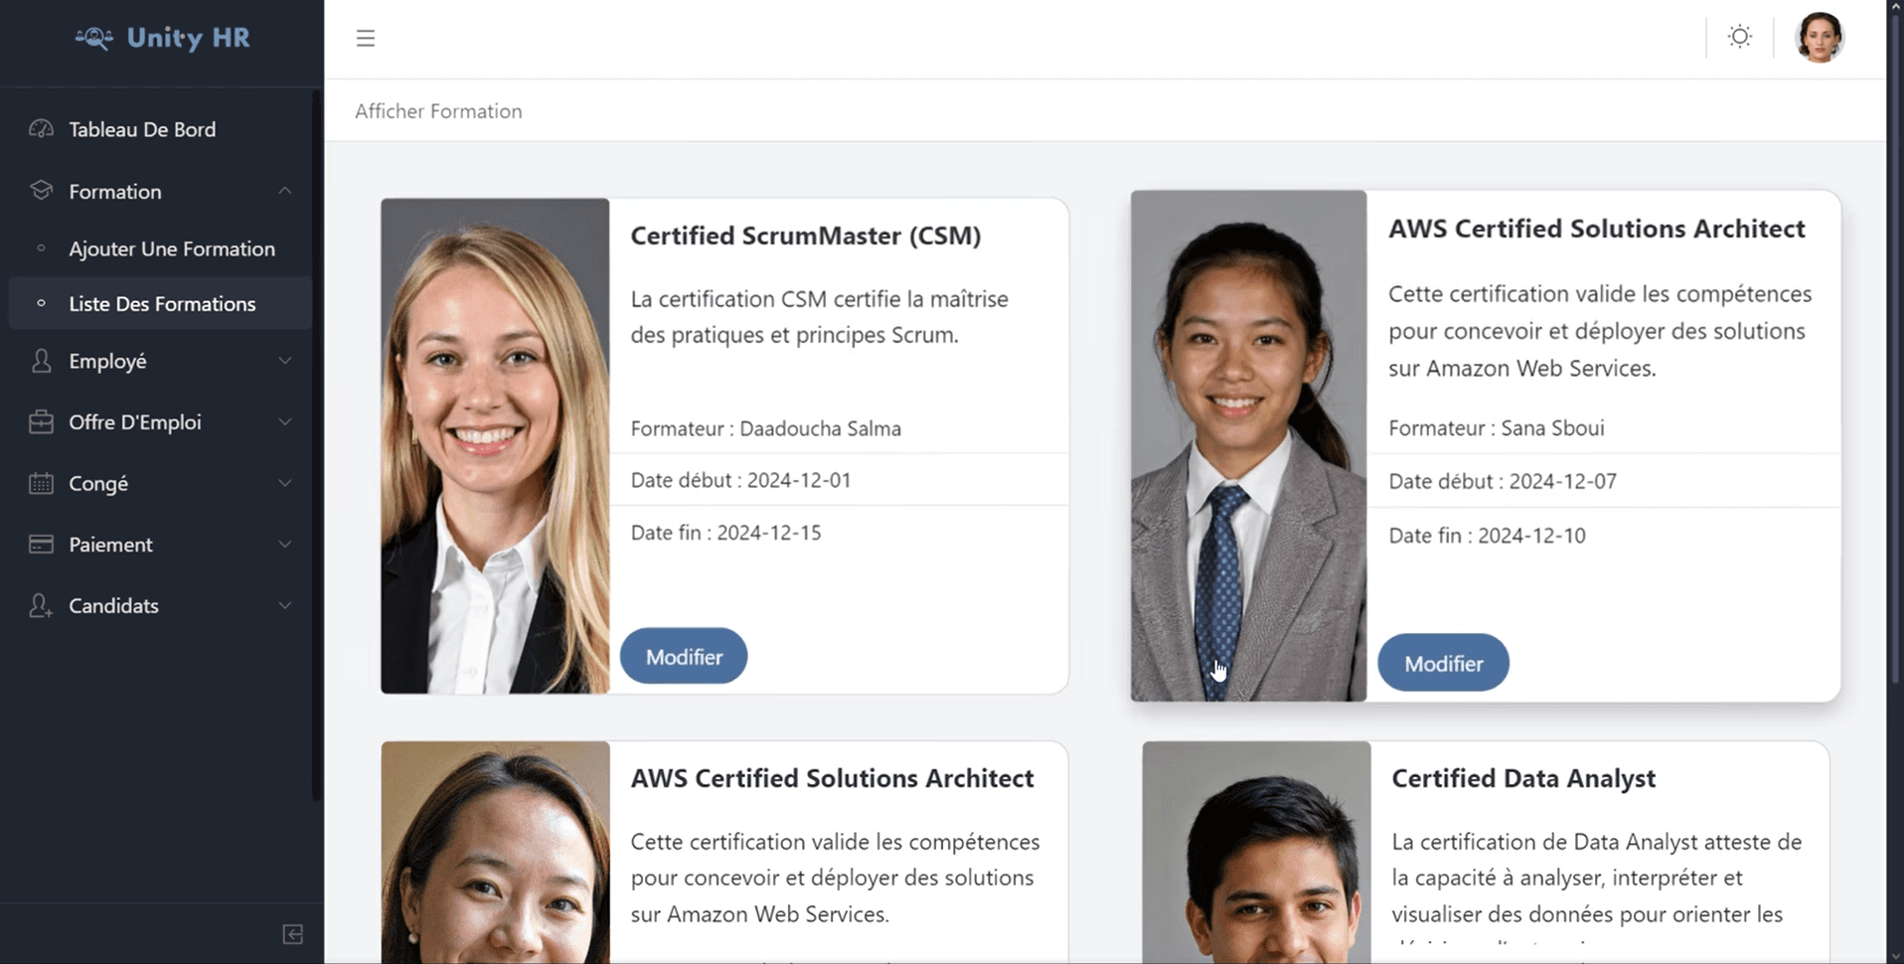This screenshot has height=964, width=1904.
Task: Click the Formation graduation cap icon
Action: [x=41, y=190]
